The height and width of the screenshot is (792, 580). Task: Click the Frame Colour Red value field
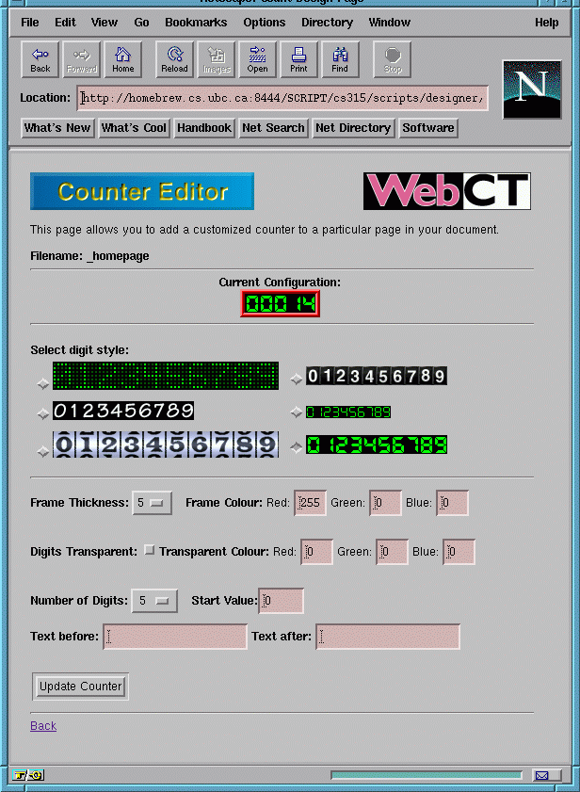coord(311,504)
